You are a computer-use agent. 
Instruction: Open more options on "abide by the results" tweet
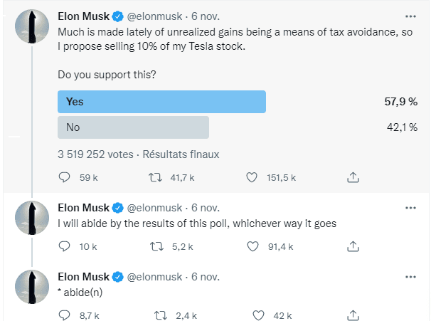(x=410, y=208)
